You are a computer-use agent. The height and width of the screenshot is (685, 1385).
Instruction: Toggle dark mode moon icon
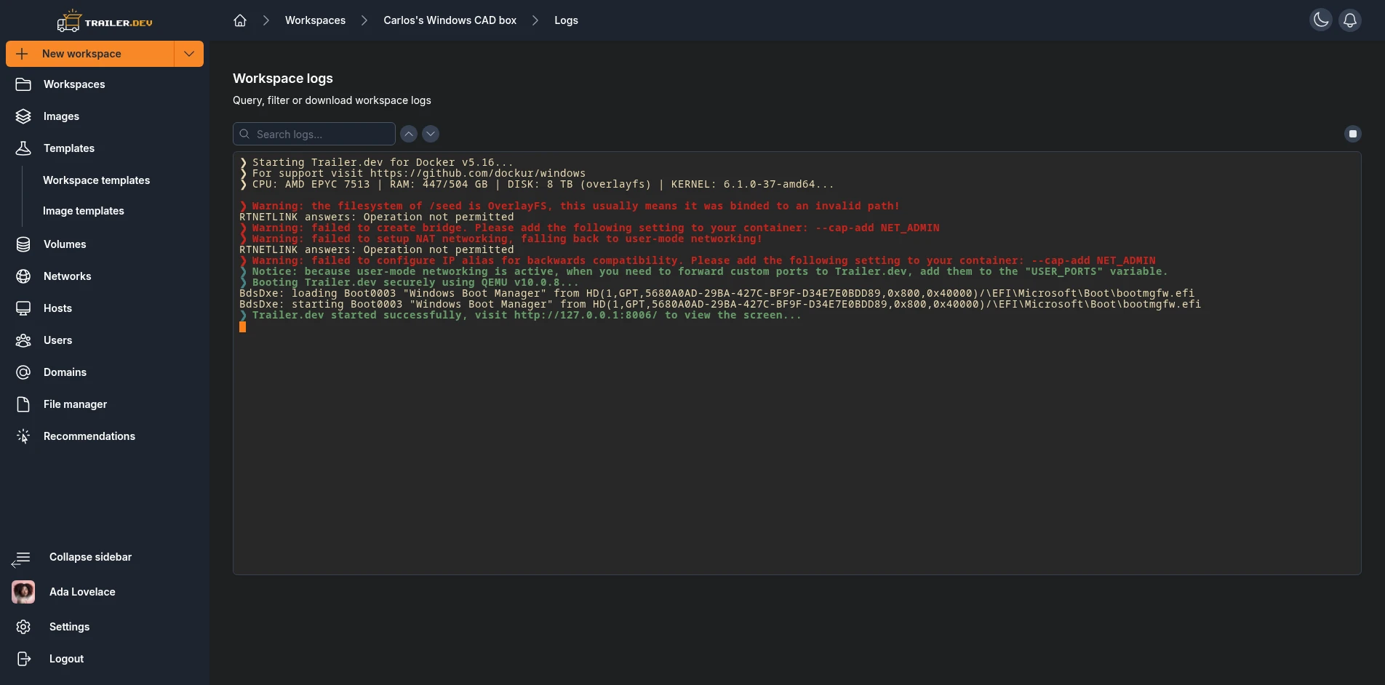pyautogui.click(x=1321, y=20)
